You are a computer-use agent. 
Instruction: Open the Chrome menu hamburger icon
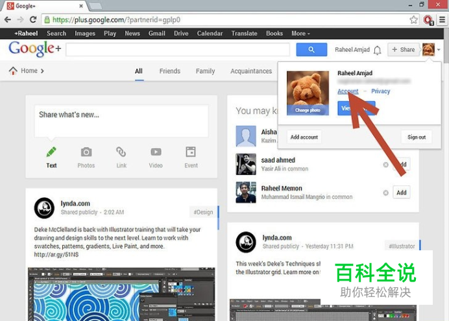tap(442, 19)
